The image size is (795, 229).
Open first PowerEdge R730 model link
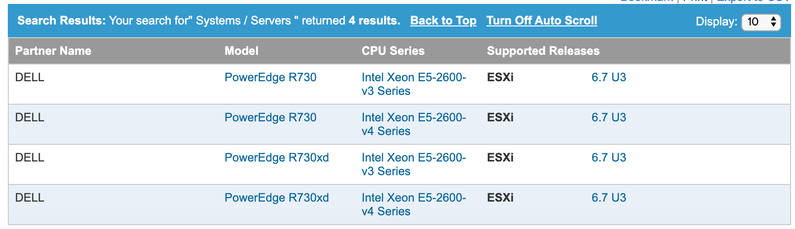pos(270,77)
